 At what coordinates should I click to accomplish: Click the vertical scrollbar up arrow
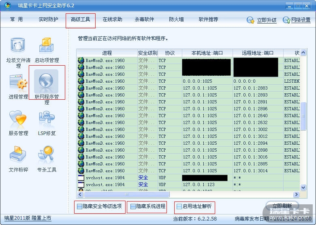tap(303, 53)
